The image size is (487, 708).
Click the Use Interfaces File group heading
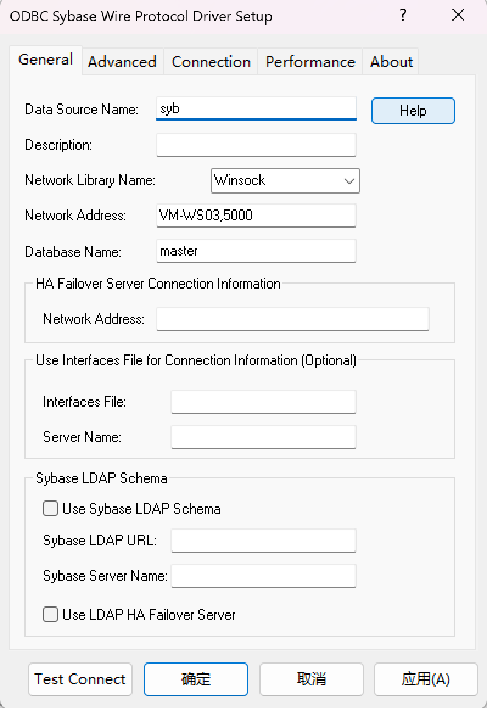point(196,360)
